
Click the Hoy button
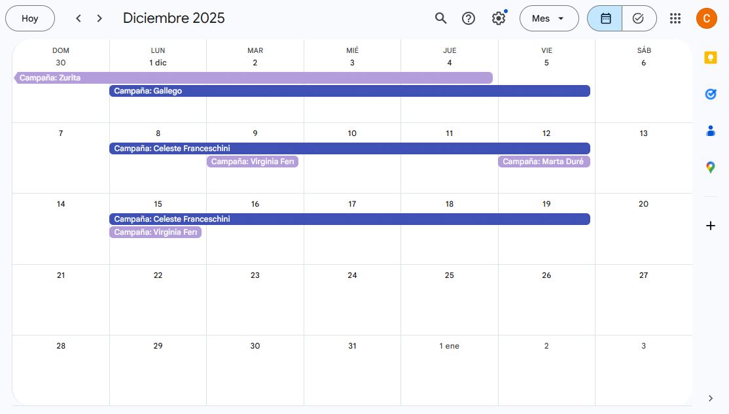click(30, 18)
